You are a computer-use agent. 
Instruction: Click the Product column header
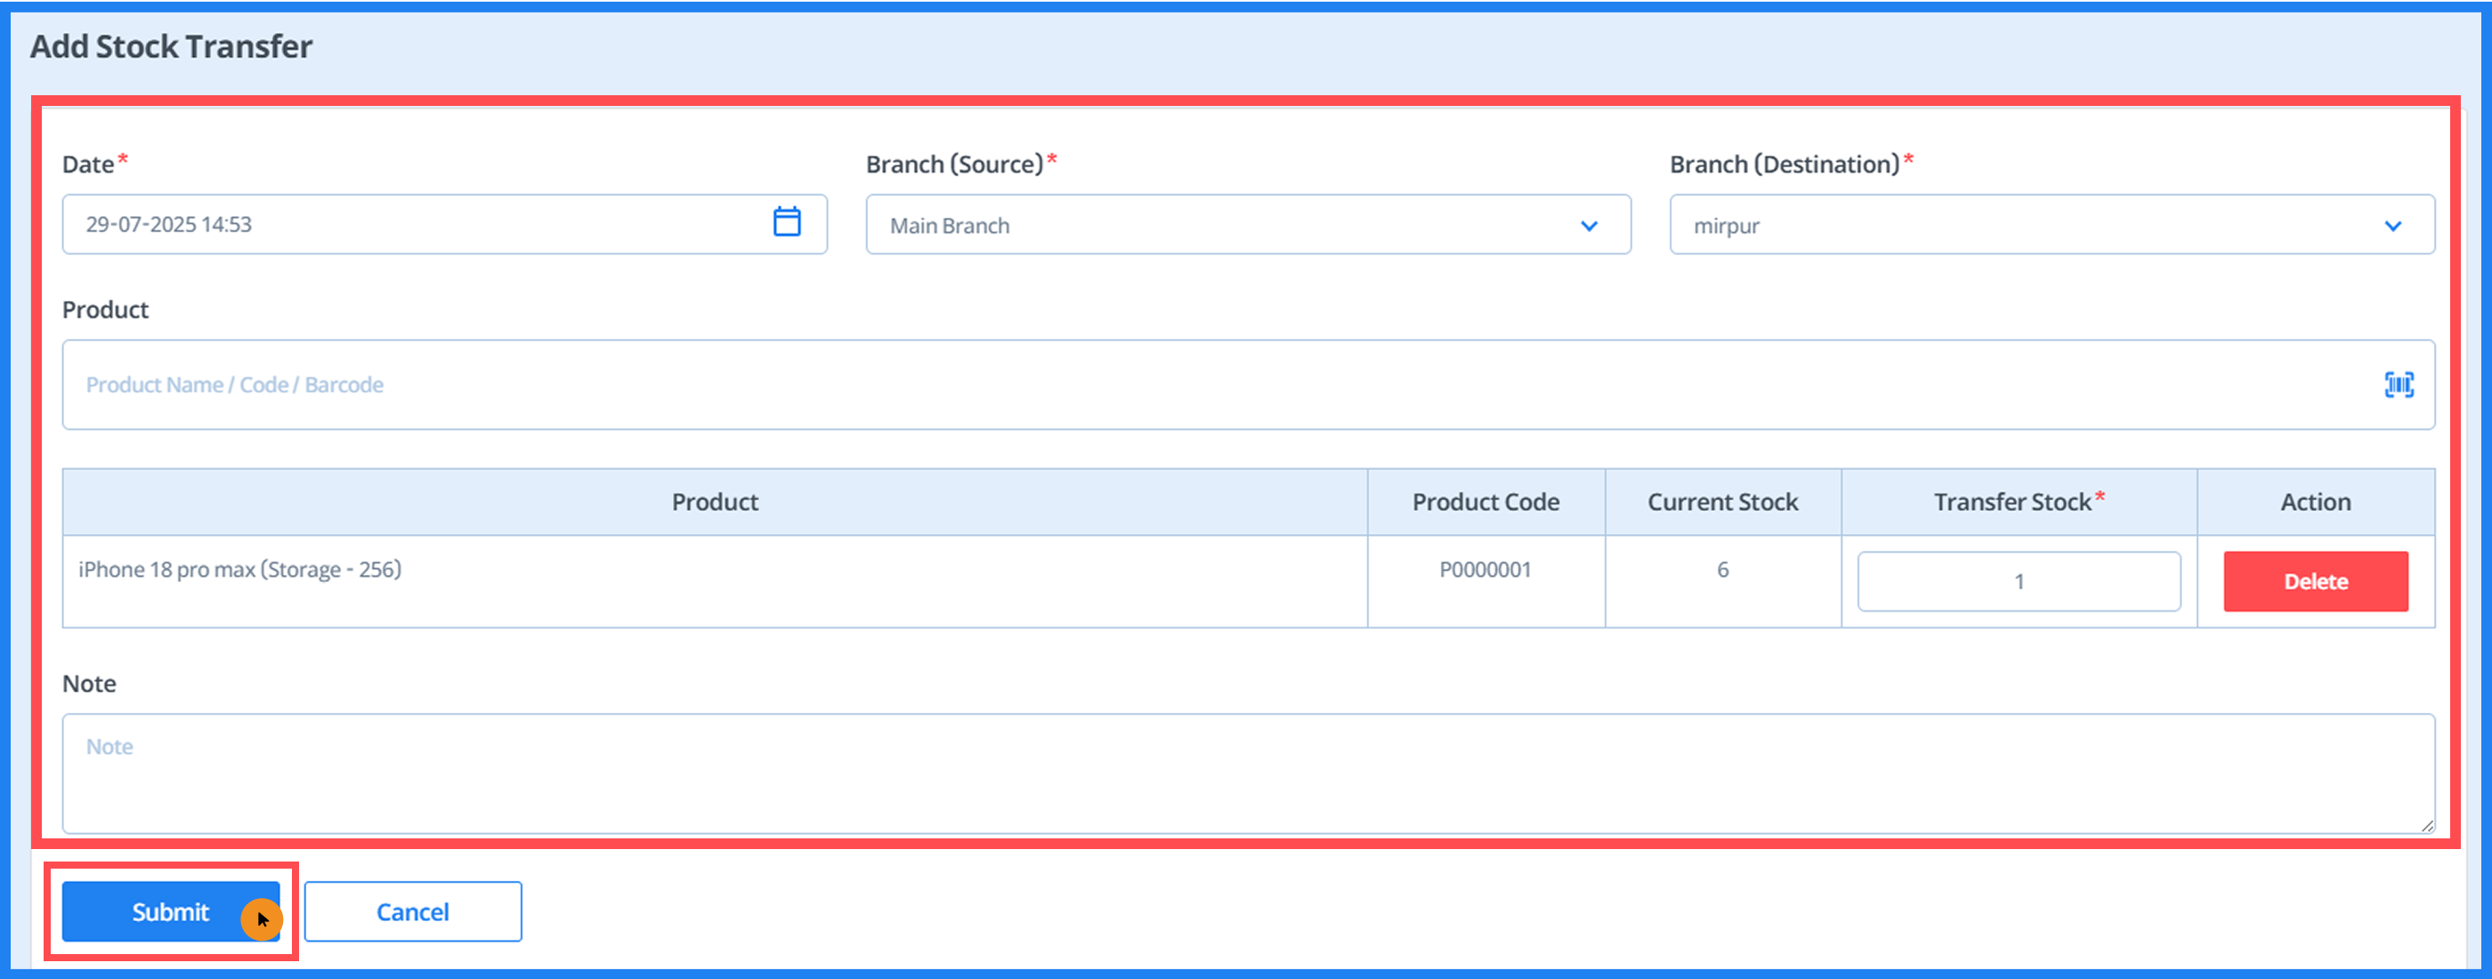715,502
